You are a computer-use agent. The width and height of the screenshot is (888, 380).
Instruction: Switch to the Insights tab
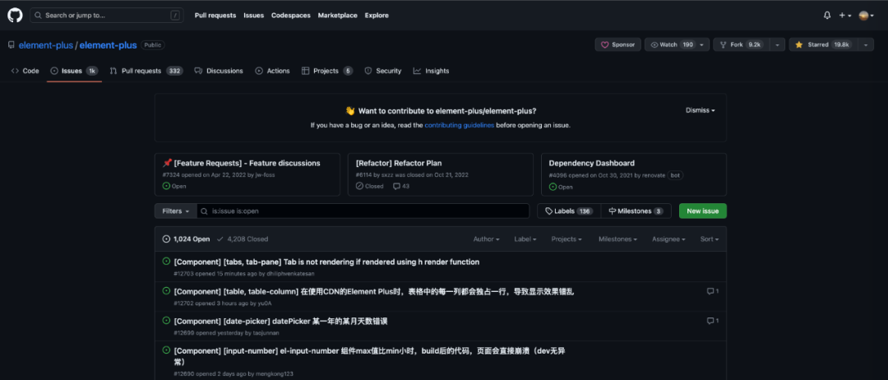[431, 71]
